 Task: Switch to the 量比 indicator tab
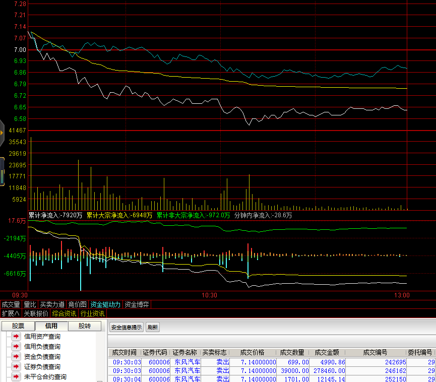(30, 304)
